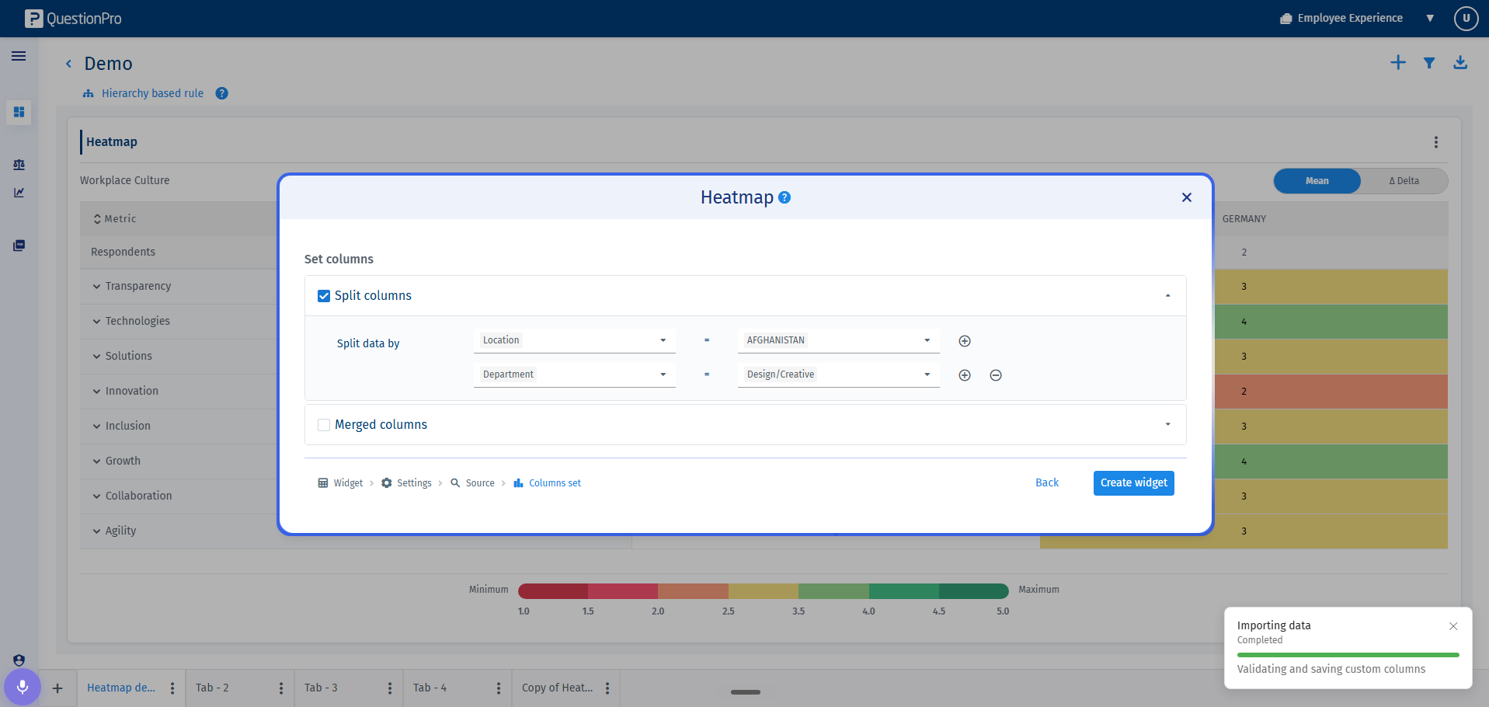Open the dashboard filter icon
The height and width of the screenshot is (707, 1489).
(1429, 63)
